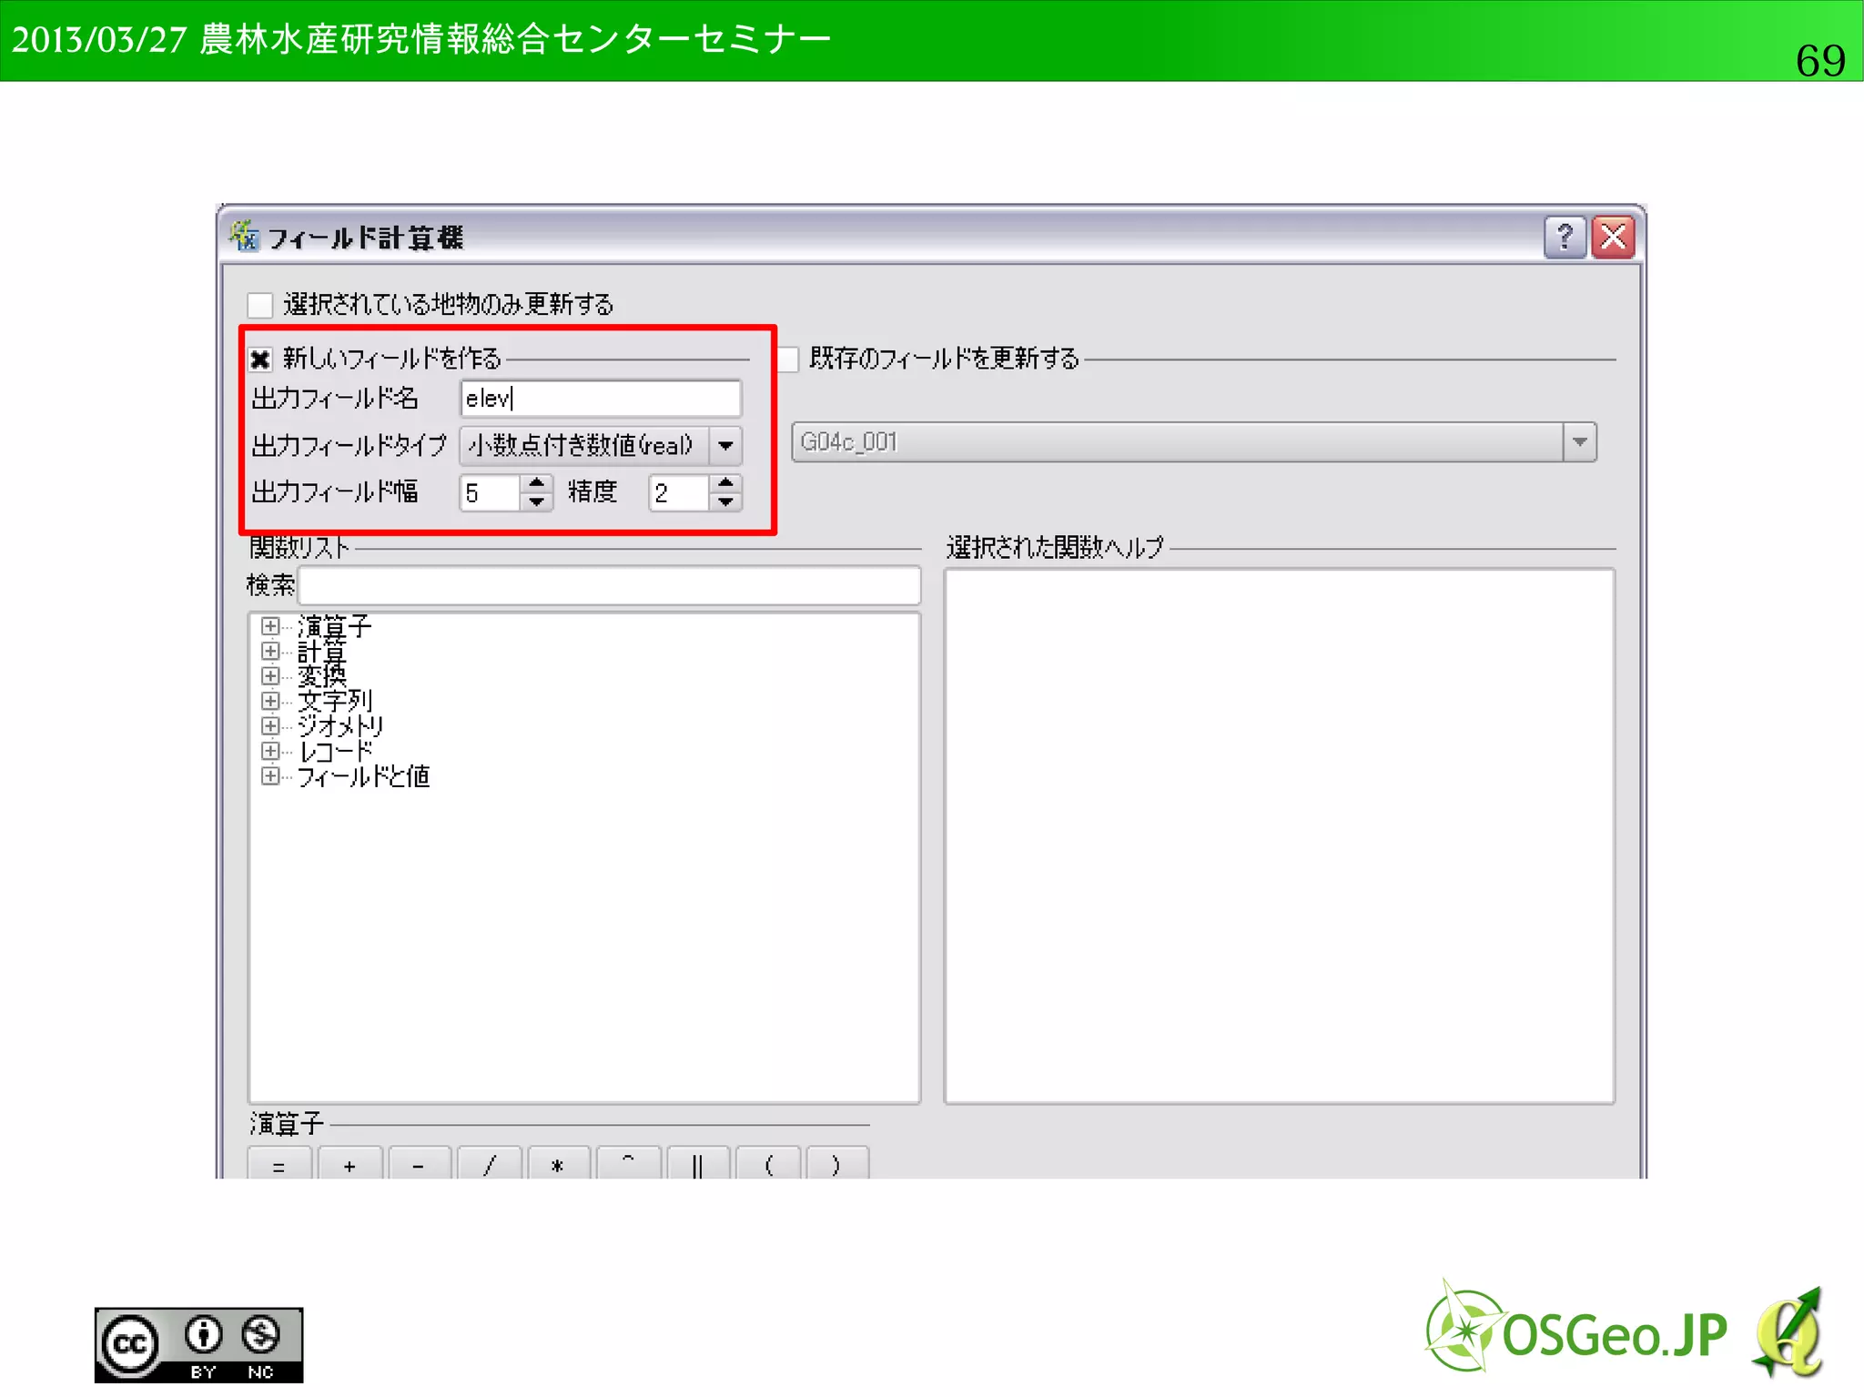This screenshot has width=1864, height=1397.
Task: Expand the ジオメトリ tree node
Action: 269,725
